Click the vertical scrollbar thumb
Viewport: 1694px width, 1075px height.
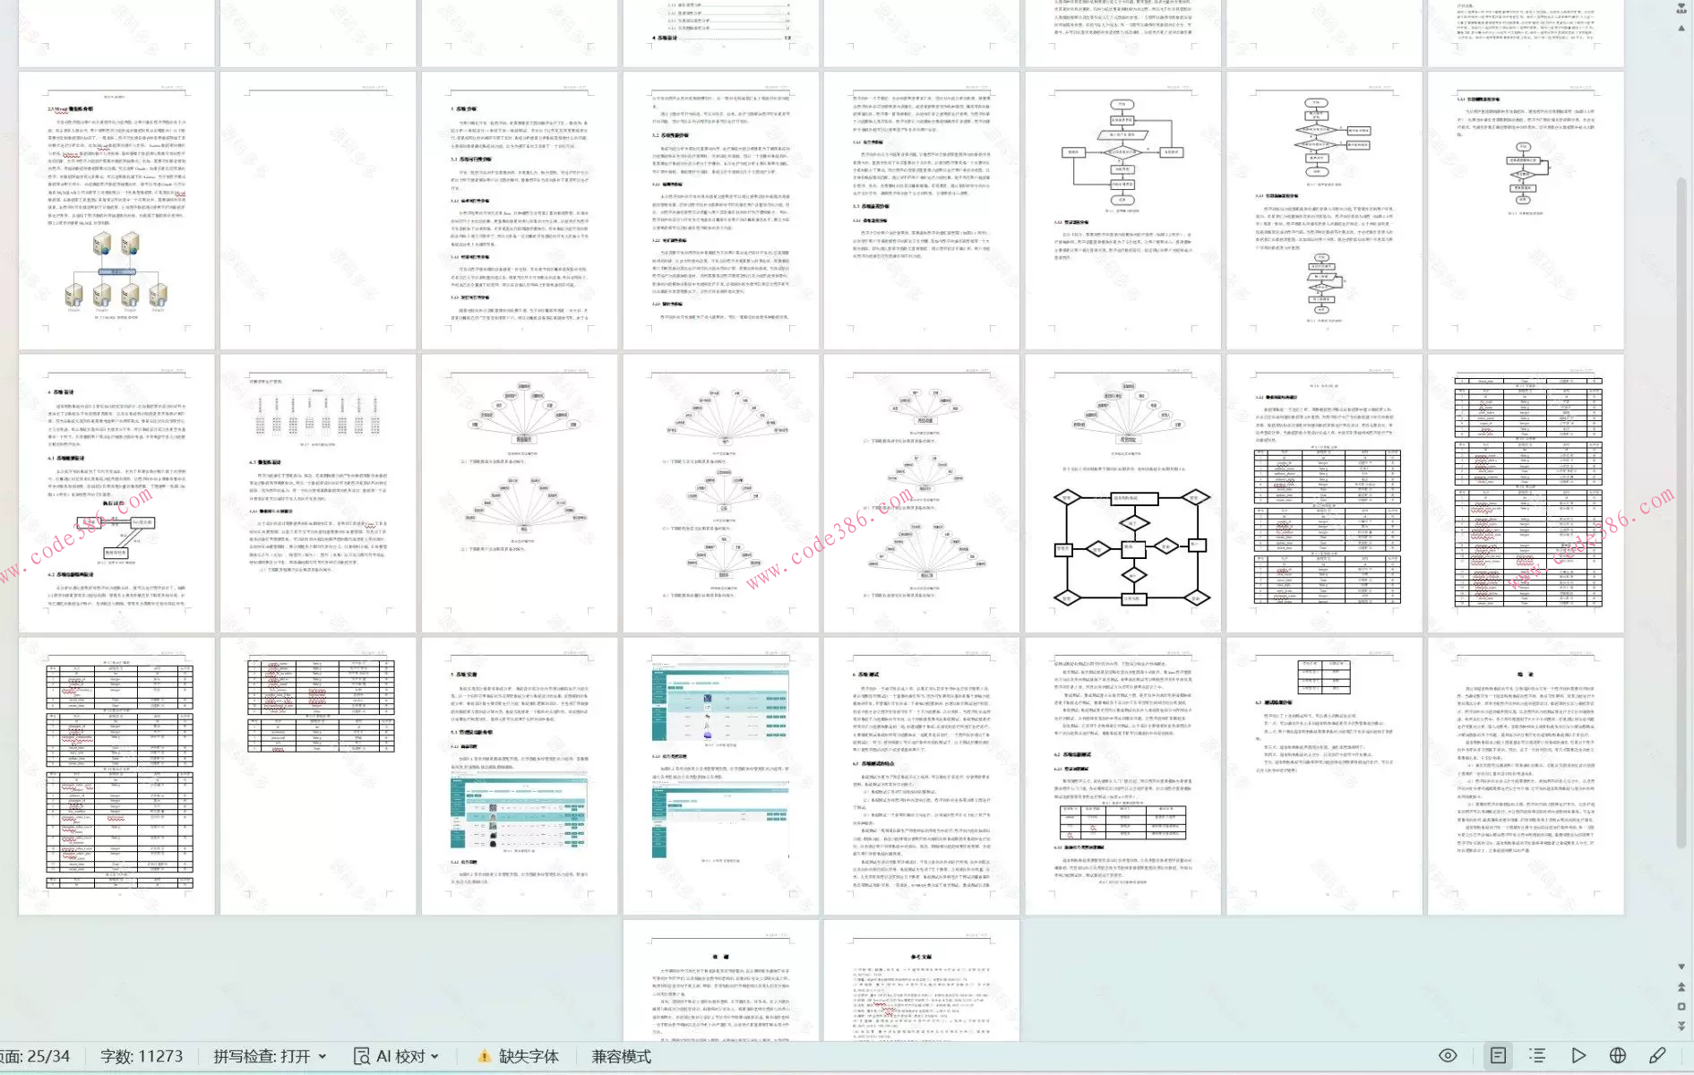tap(1681, 511)
